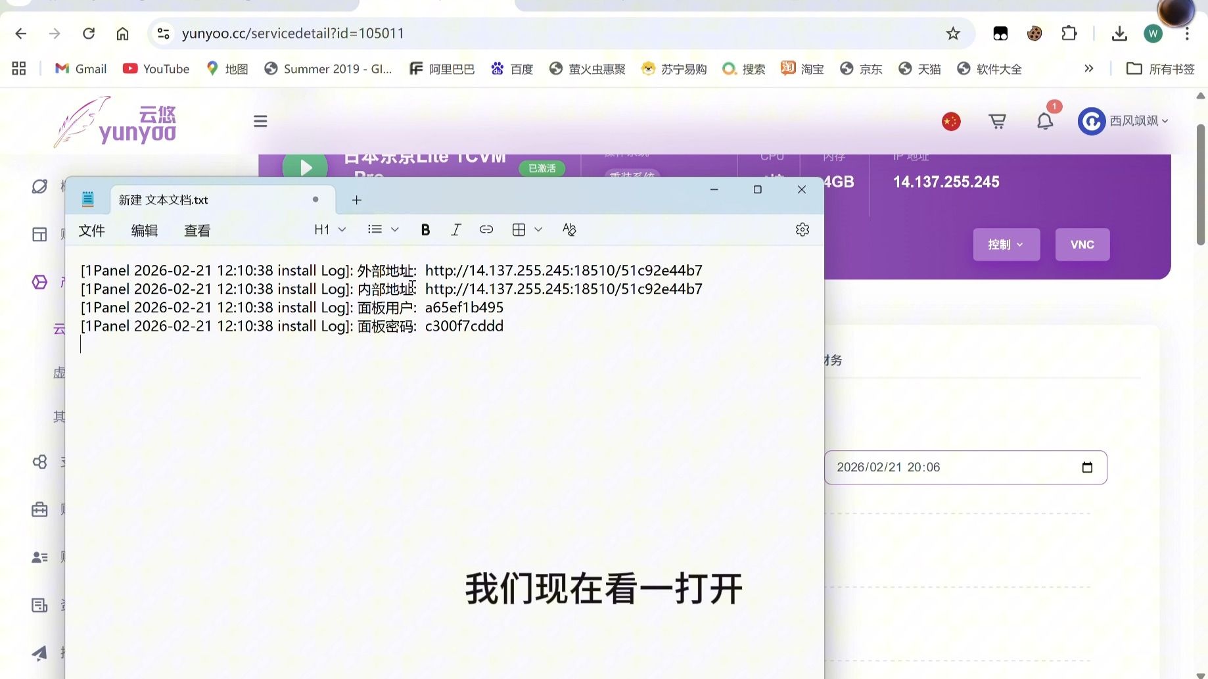
Task: Click the 2026/02/21 20:06 date input
Action: pyautogui.click(x=965, y=467)
